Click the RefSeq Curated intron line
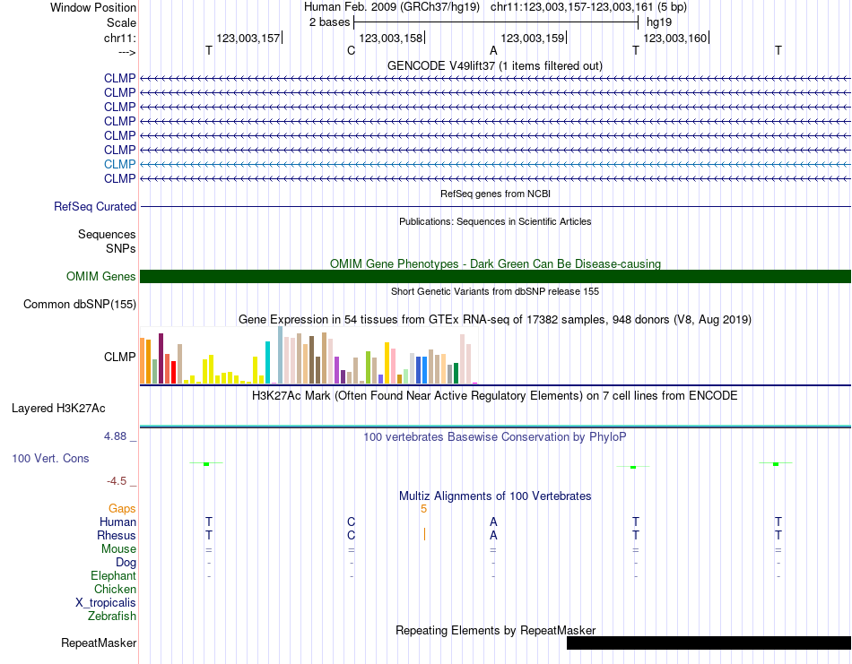Image resolution: width=852 pixels, height=664 pixels. coord(496,206)
